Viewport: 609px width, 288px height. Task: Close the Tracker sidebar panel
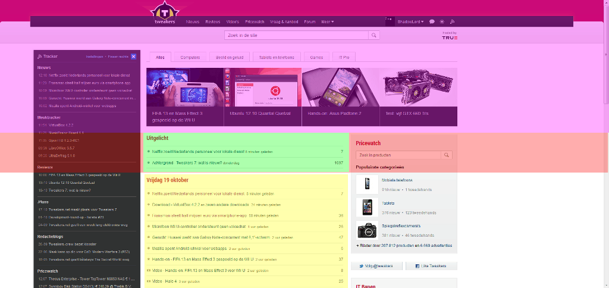pyautogui.click(x=134, y=57)
